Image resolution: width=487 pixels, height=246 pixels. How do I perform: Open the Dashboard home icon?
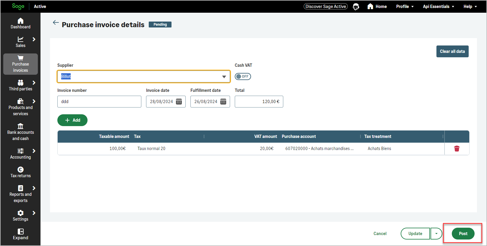tap(20, 21)
